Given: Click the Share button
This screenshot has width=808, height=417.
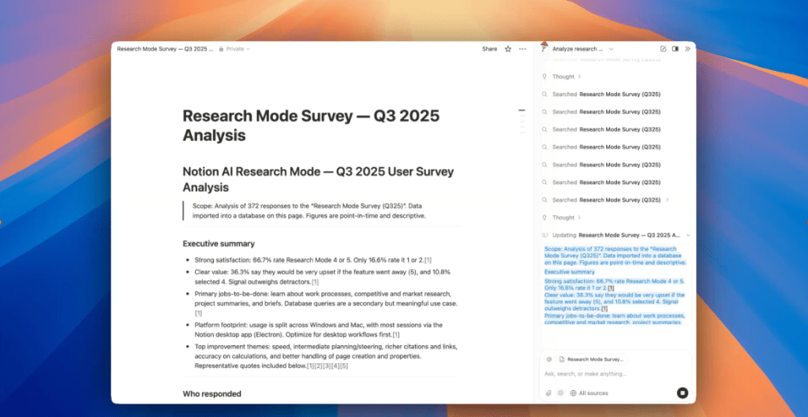Looking at the screenshot, I should (489, 49).
